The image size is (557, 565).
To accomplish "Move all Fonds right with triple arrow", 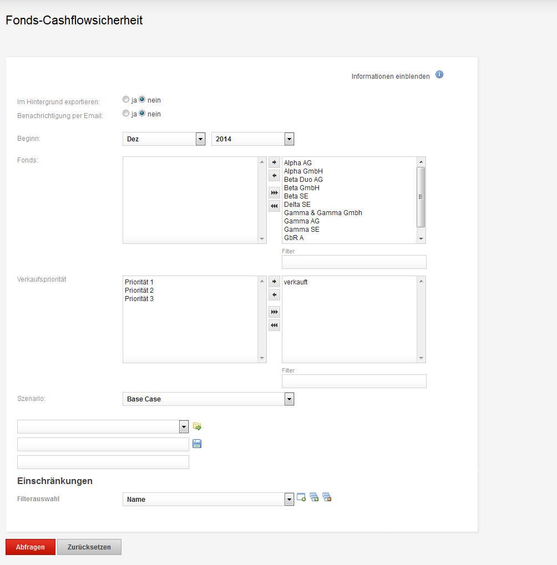I will tap(275, 193).
